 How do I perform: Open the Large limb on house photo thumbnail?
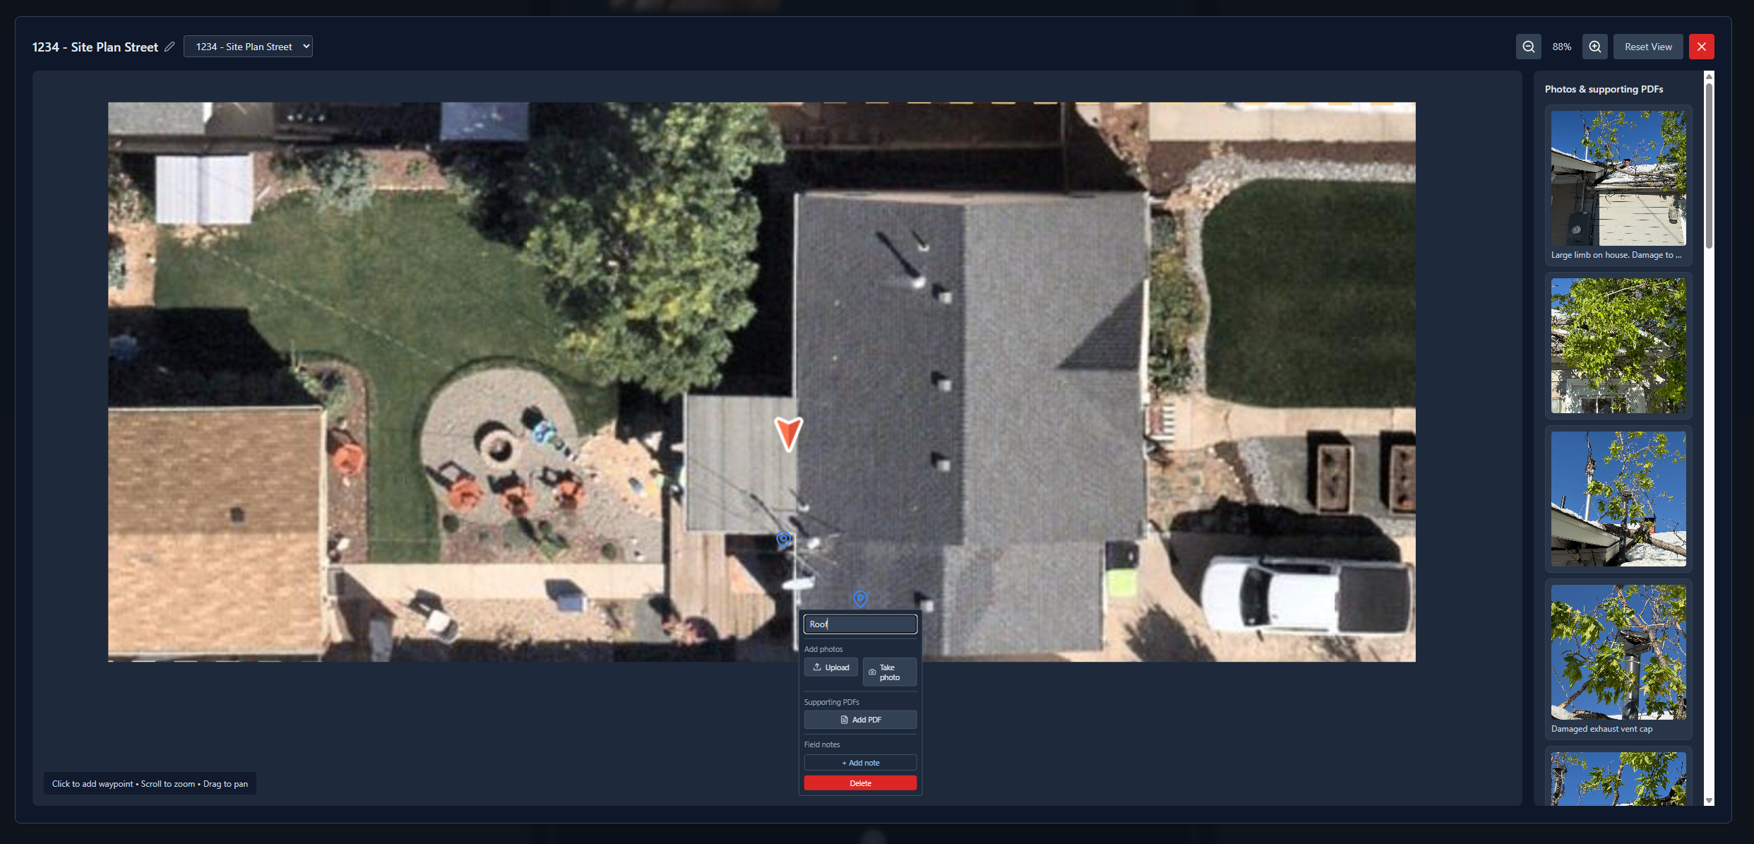1618,178
